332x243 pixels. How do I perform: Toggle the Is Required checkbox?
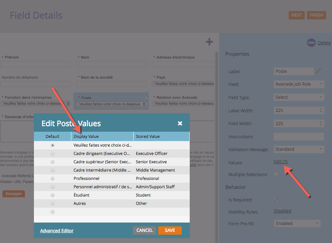(x=276, y=200)
